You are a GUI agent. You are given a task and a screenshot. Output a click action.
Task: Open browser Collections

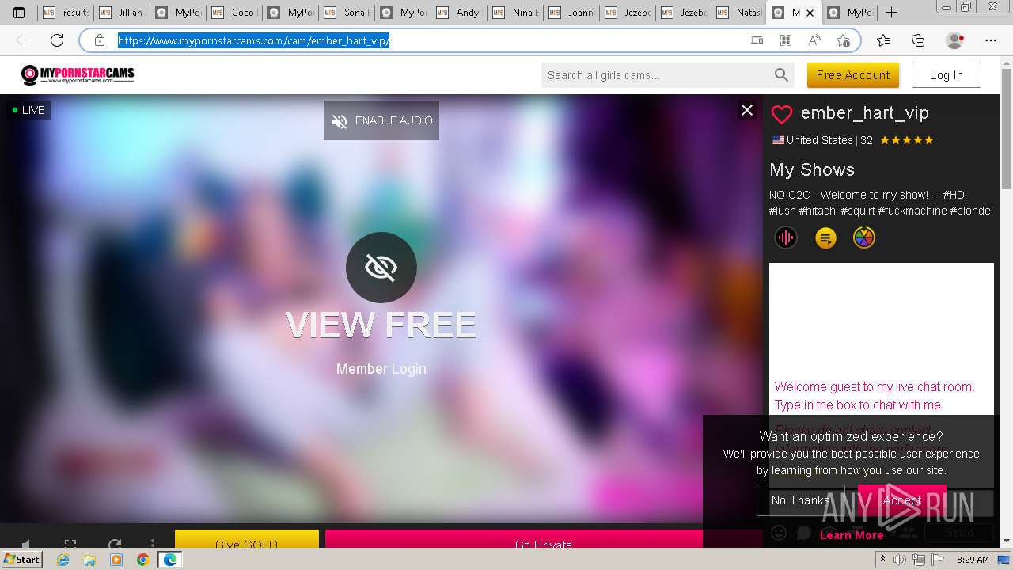click(918, 40)
